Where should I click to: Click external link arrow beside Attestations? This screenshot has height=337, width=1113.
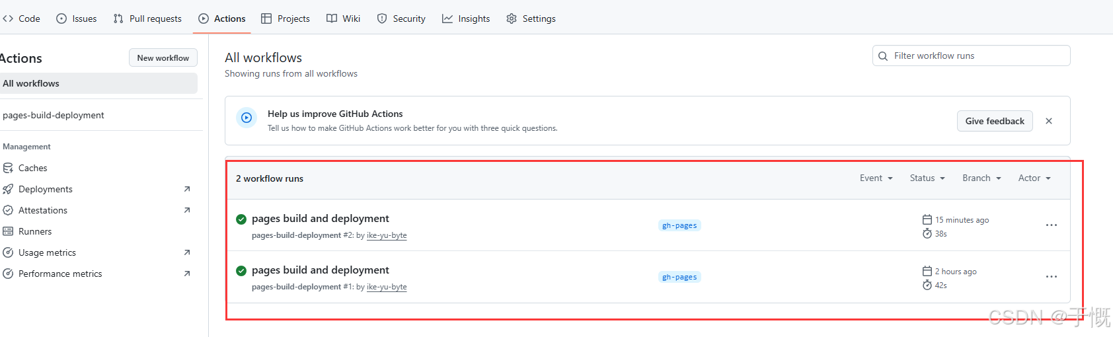pyautogui.click(x=187, y=210)
